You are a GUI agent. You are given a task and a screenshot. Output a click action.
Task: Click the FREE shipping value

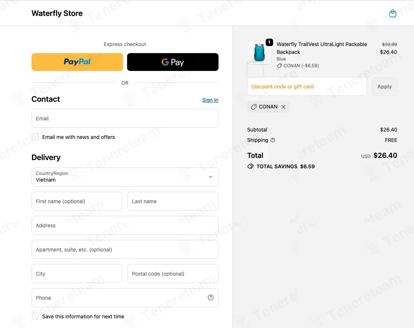point(391,140)
